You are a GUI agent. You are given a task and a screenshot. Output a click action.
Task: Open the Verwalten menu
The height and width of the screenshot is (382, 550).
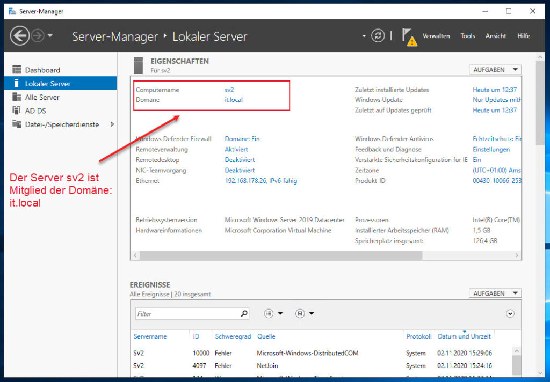(436, 36)
